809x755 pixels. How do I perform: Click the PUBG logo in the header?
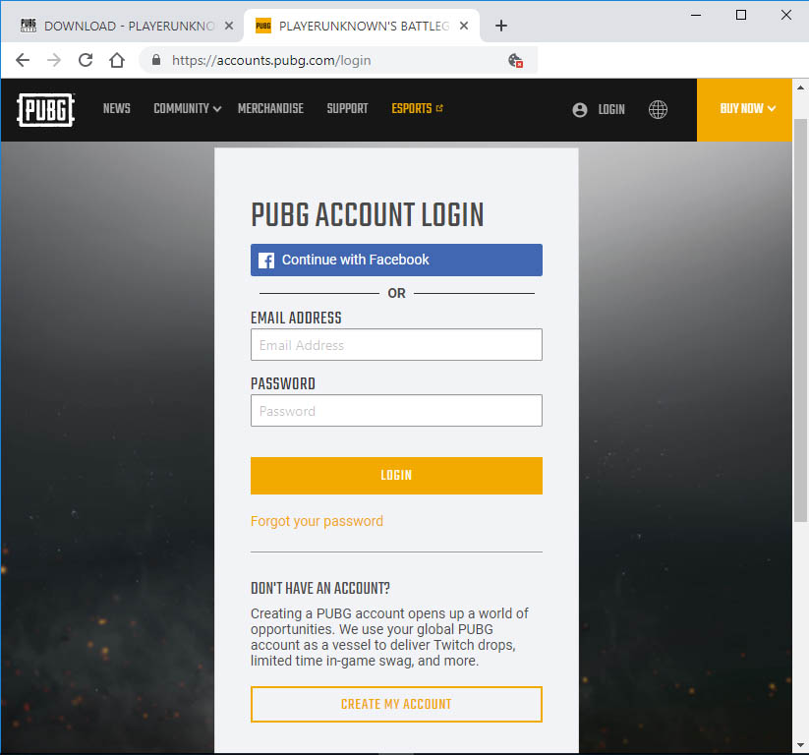click(45, 109)
